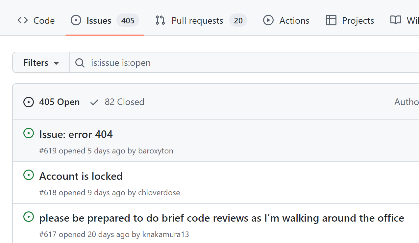
Task: Open the issue titled "Account is locked"
Action: click(x=81, y=176)
